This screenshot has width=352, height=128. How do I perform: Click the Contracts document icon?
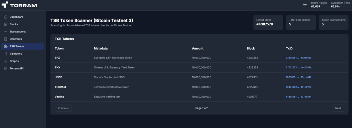click(x=5, y=39)
